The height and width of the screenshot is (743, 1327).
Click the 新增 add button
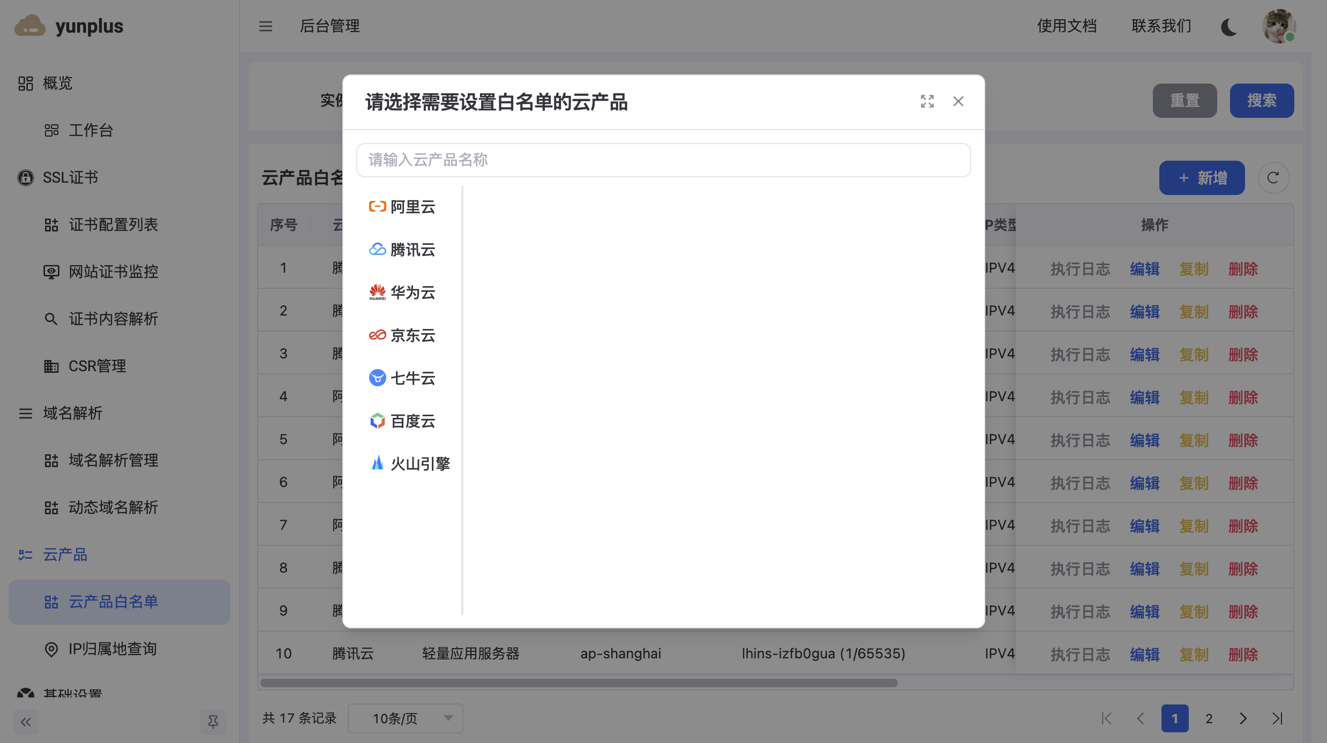(1202, 178)
